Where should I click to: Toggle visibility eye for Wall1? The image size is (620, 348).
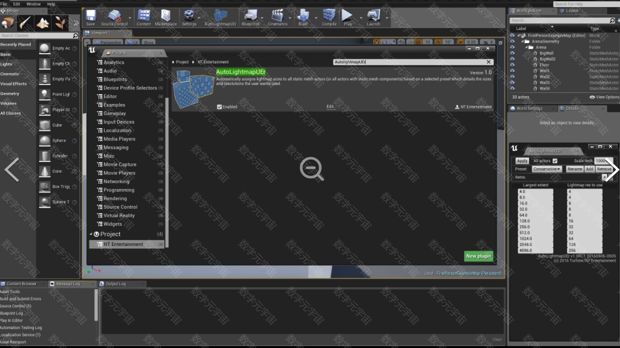click(x=512, y=71)
